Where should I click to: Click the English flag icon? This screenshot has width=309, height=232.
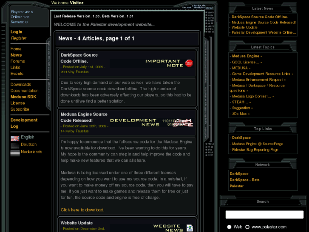click(15, 138)
